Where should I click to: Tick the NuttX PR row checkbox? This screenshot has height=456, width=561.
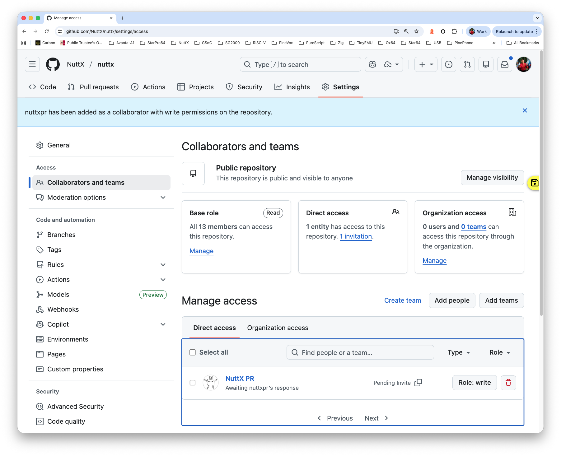tap(193, 383)
